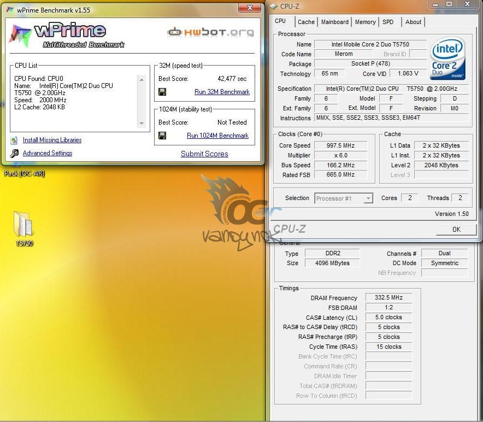483x422 pixels.
Task: Click the Cores count value
Action: click(x=410, y=198)
